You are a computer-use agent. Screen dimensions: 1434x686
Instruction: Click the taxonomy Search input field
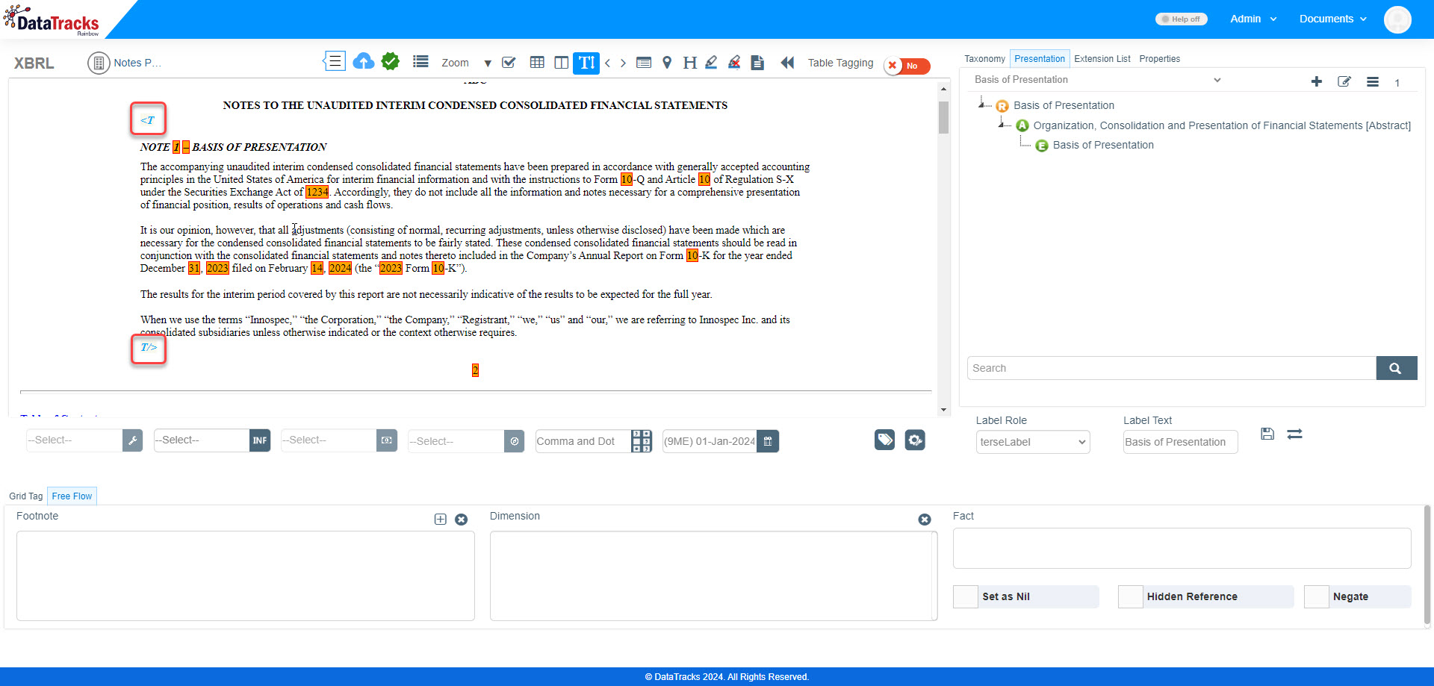click(x=1172, y=368)
